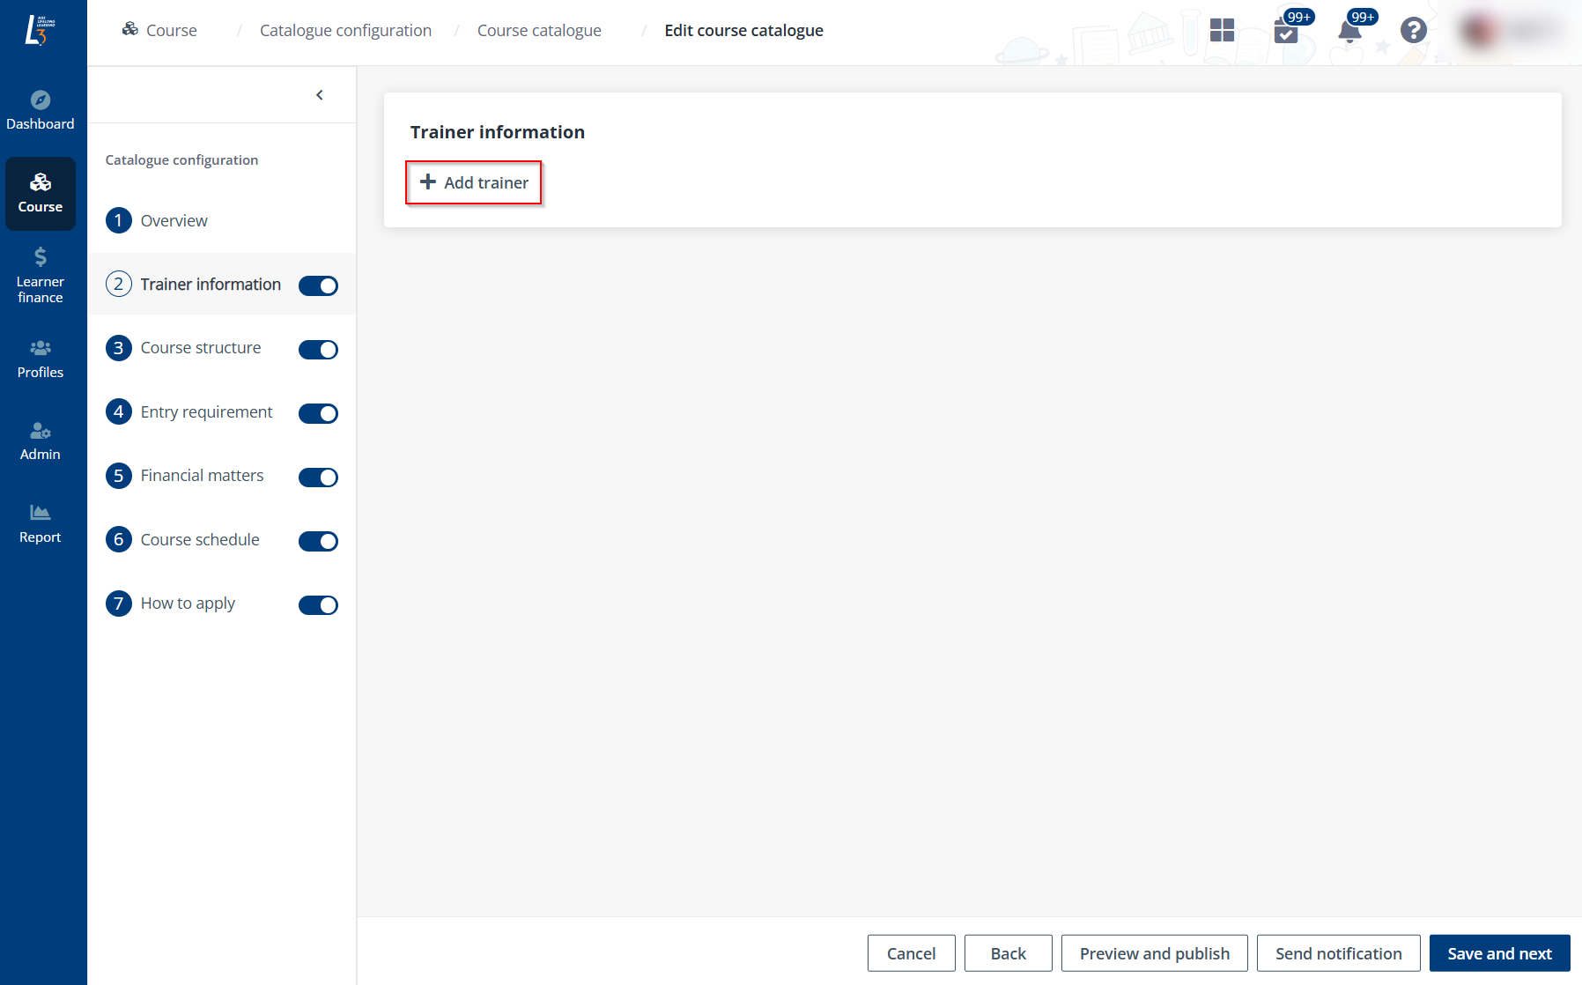Open the Dashboard from the sidebar
This screenshot has height=985, width=1582.
41,109
